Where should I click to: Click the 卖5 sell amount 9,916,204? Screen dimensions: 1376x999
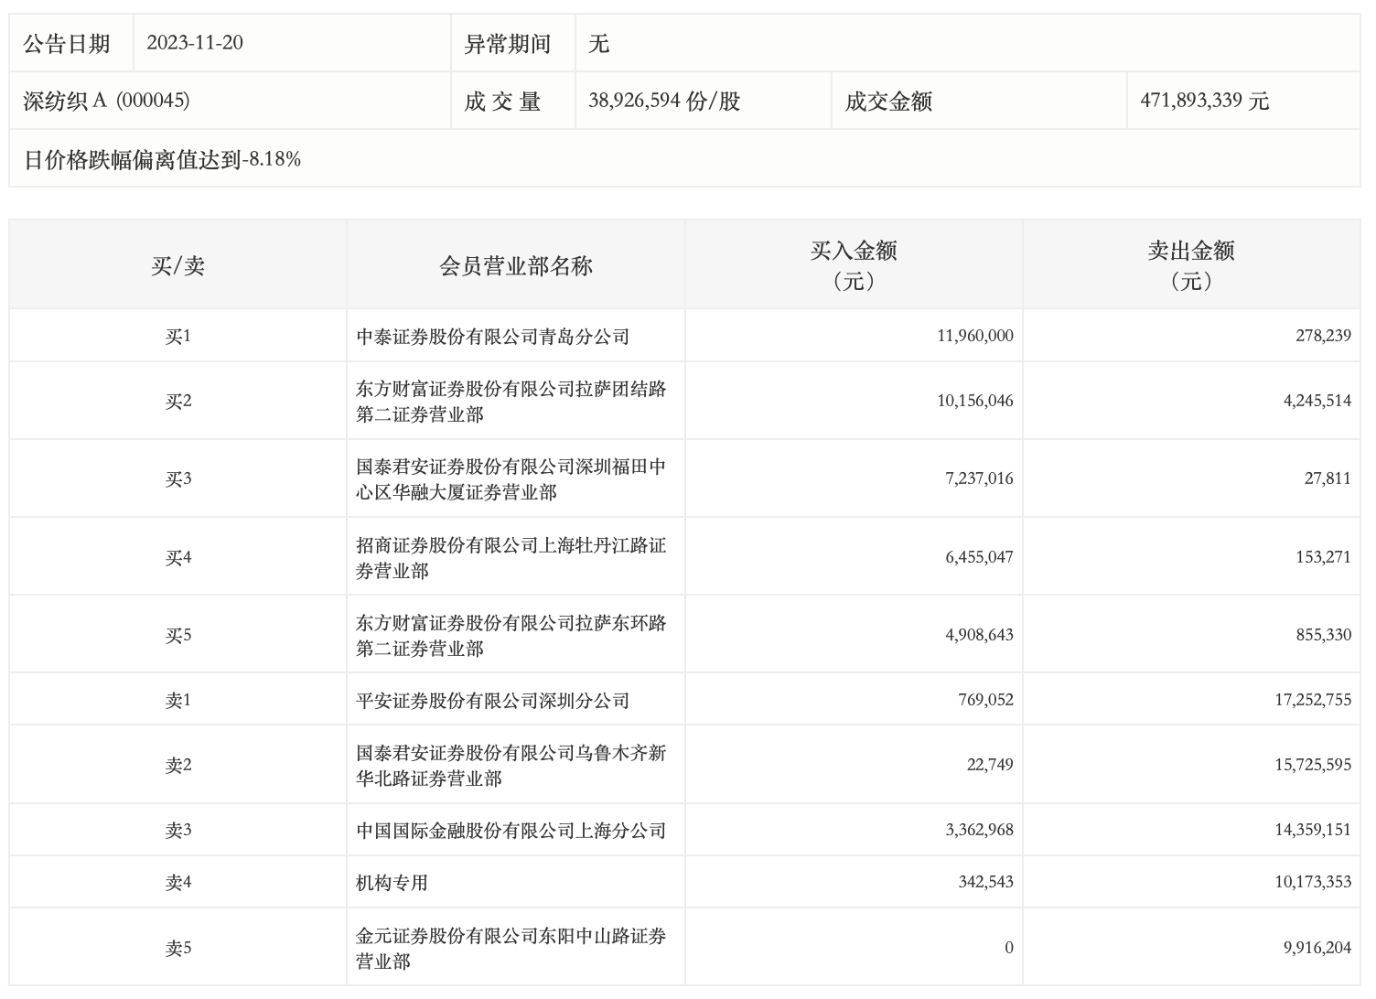click(1317, 948)
